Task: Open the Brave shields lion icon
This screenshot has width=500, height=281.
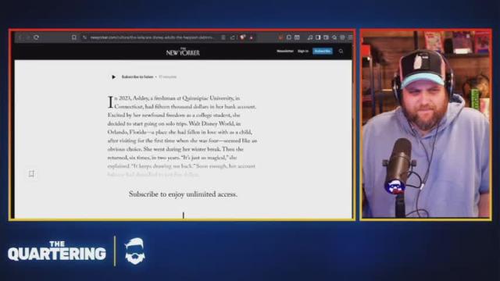Action: 243,37
